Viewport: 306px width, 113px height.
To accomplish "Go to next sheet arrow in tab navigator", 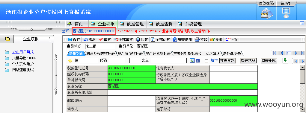I will [296, 53].
